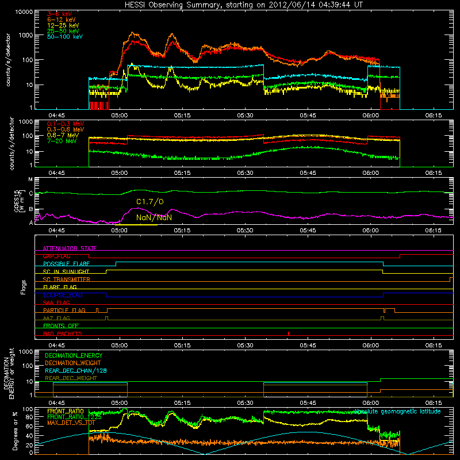Image resolution: width=460 pixels, height=460 pixels.
Task: Click the 10000 y-axis label on top plot
Action: 24,11
